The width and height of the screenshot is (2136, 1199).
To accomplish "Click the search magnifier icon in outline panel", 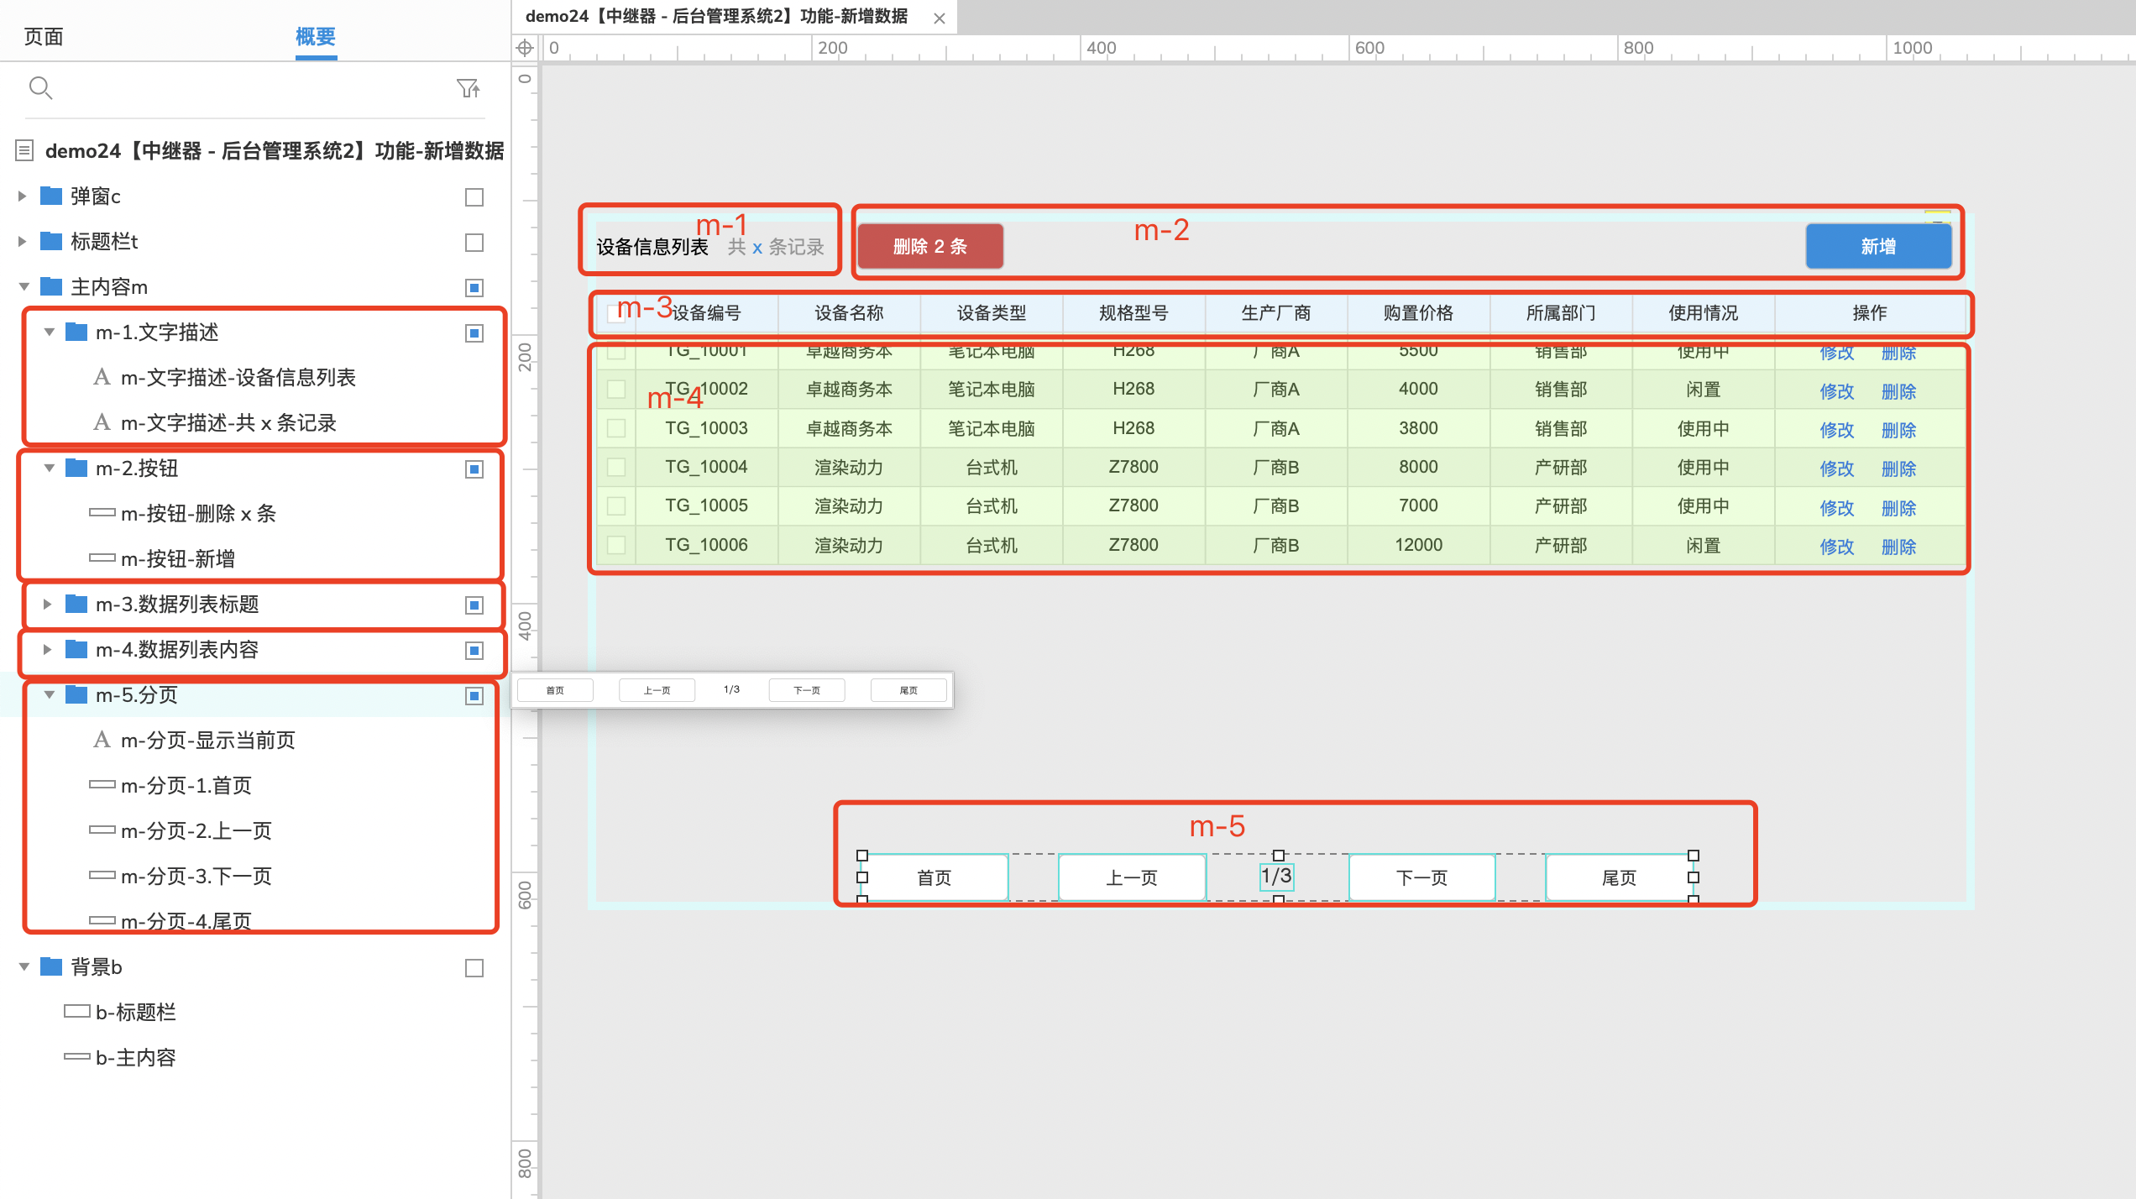I will click(x=40, y=87).
